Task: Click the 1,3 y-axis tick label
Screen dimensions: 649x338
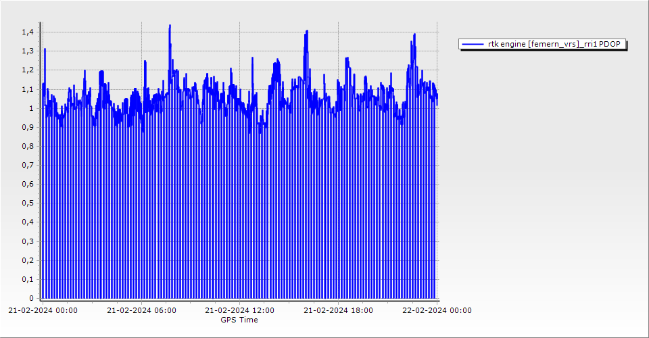Action: tap(27, 51)
